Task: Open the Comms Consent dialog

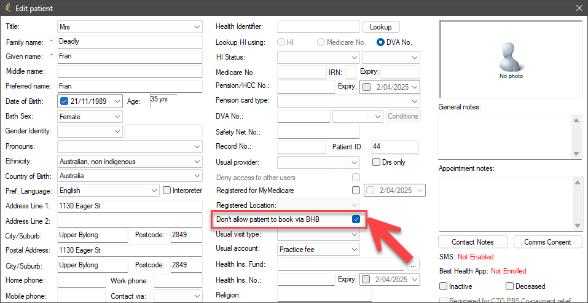Action: (547, 242)
